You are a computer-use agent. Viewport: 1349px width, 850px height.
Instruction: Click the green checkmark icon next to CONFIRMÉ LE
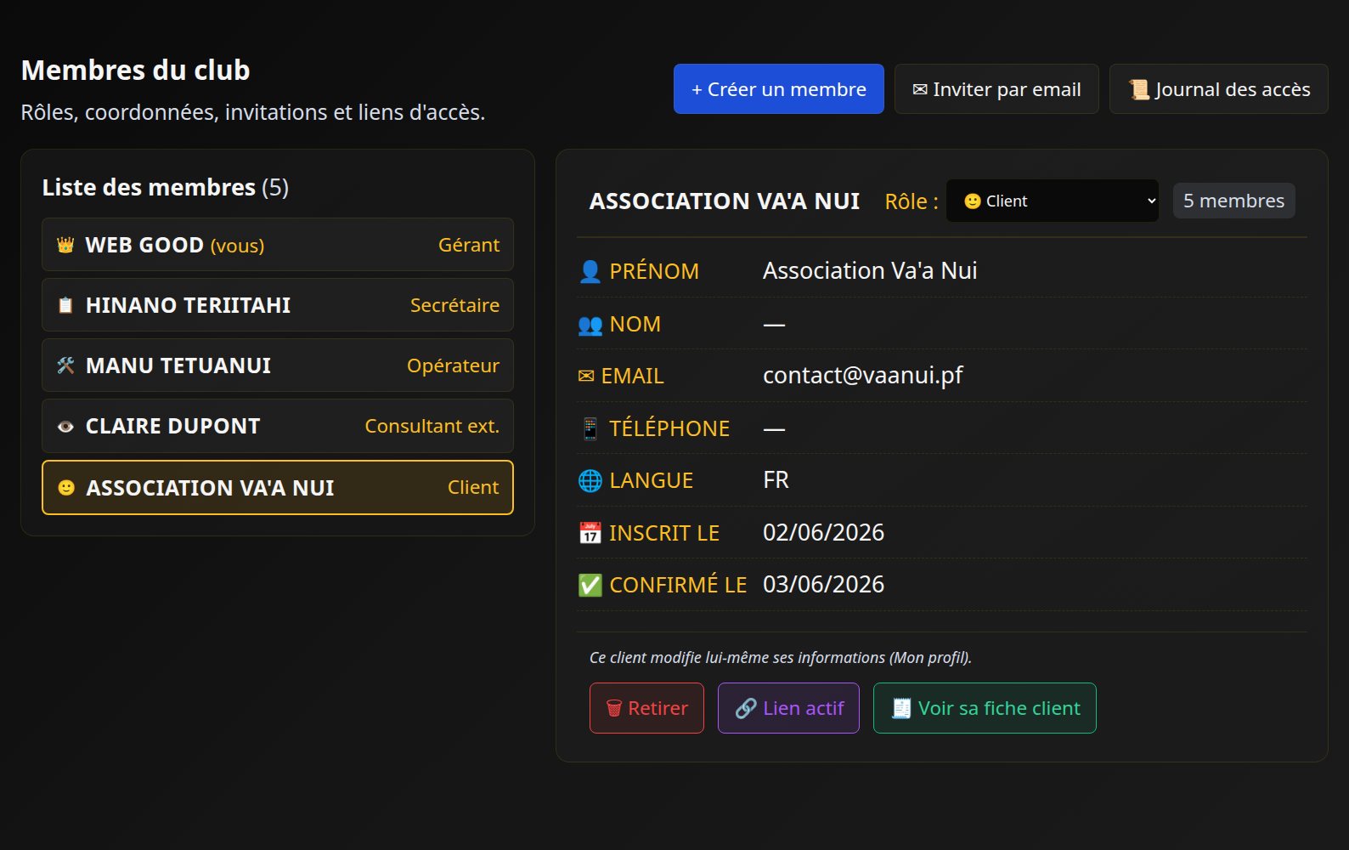(590, 586)
